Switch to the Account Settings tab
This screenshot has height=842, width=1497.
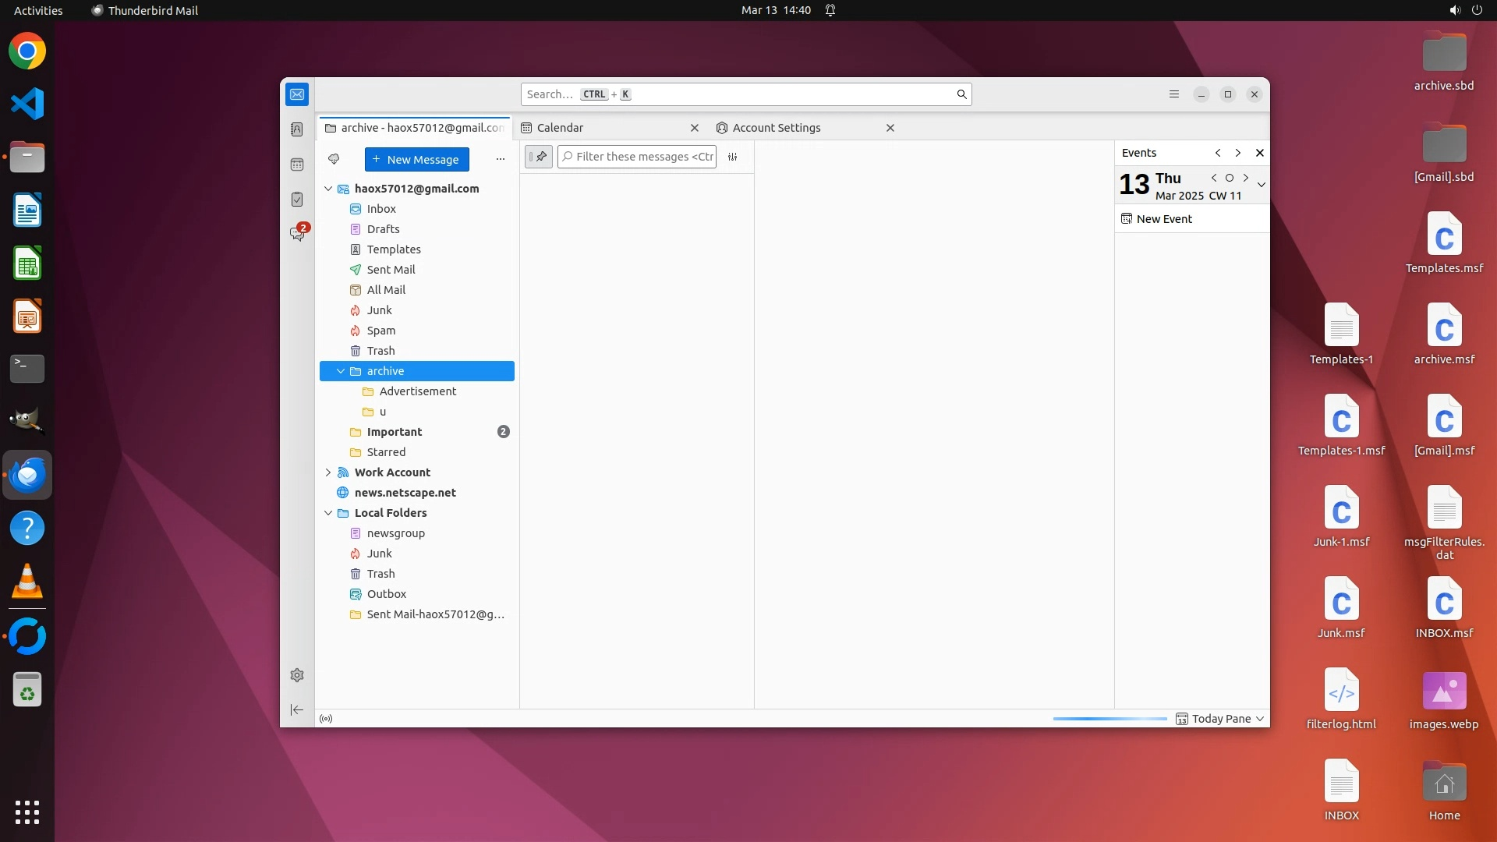click(777, 128)
